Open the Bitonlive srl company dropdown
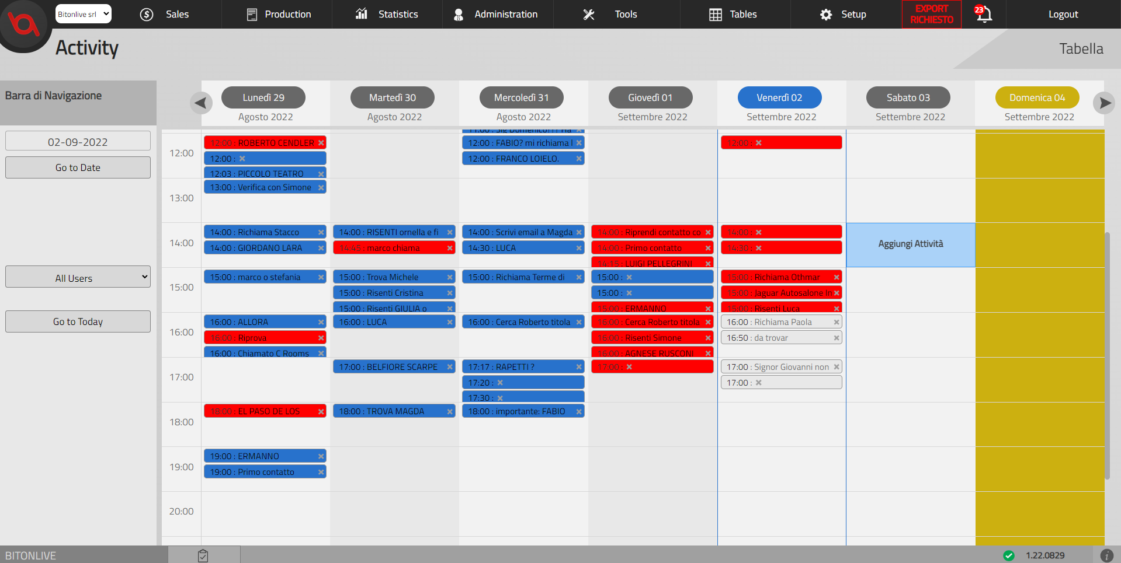The width and height of the screenshot is (1121, 563). (84, 14)
